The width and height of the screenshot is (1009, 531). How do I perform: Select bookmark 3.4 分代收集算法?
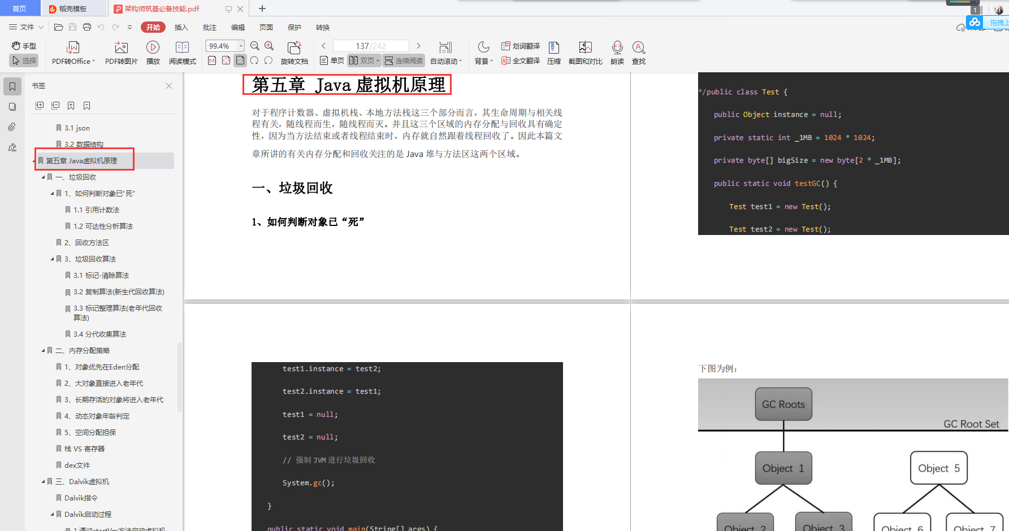tap(99, 334)
